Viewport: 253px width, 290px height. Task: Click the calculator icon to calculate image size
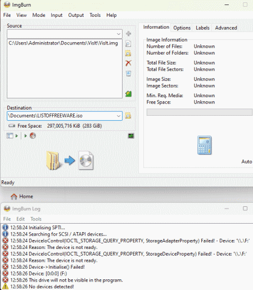[204, 145]
